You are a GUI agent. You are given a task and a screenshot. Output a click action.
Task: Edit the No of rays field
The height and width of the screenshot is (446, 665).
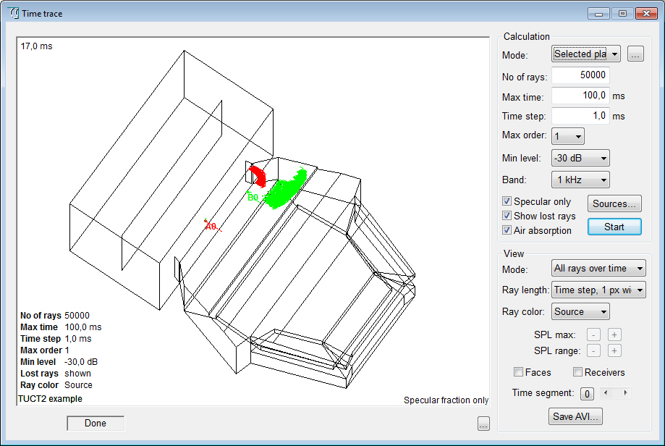tap(580, 75)
